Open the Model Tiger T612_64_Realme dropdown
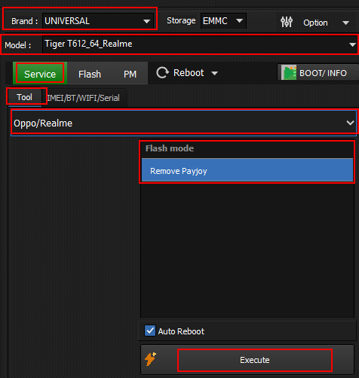 [x=200, y=44]
